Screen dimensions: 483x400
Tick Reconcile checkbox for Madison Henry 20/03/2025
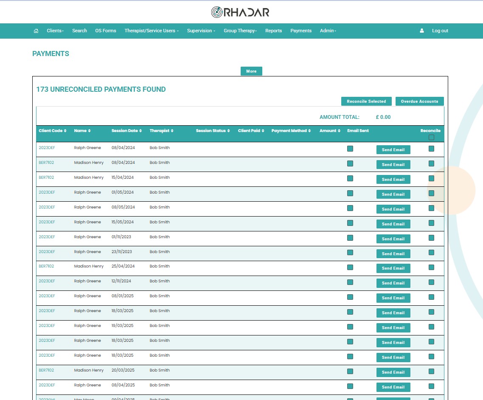pyautogui.click(x=431, y=372)
